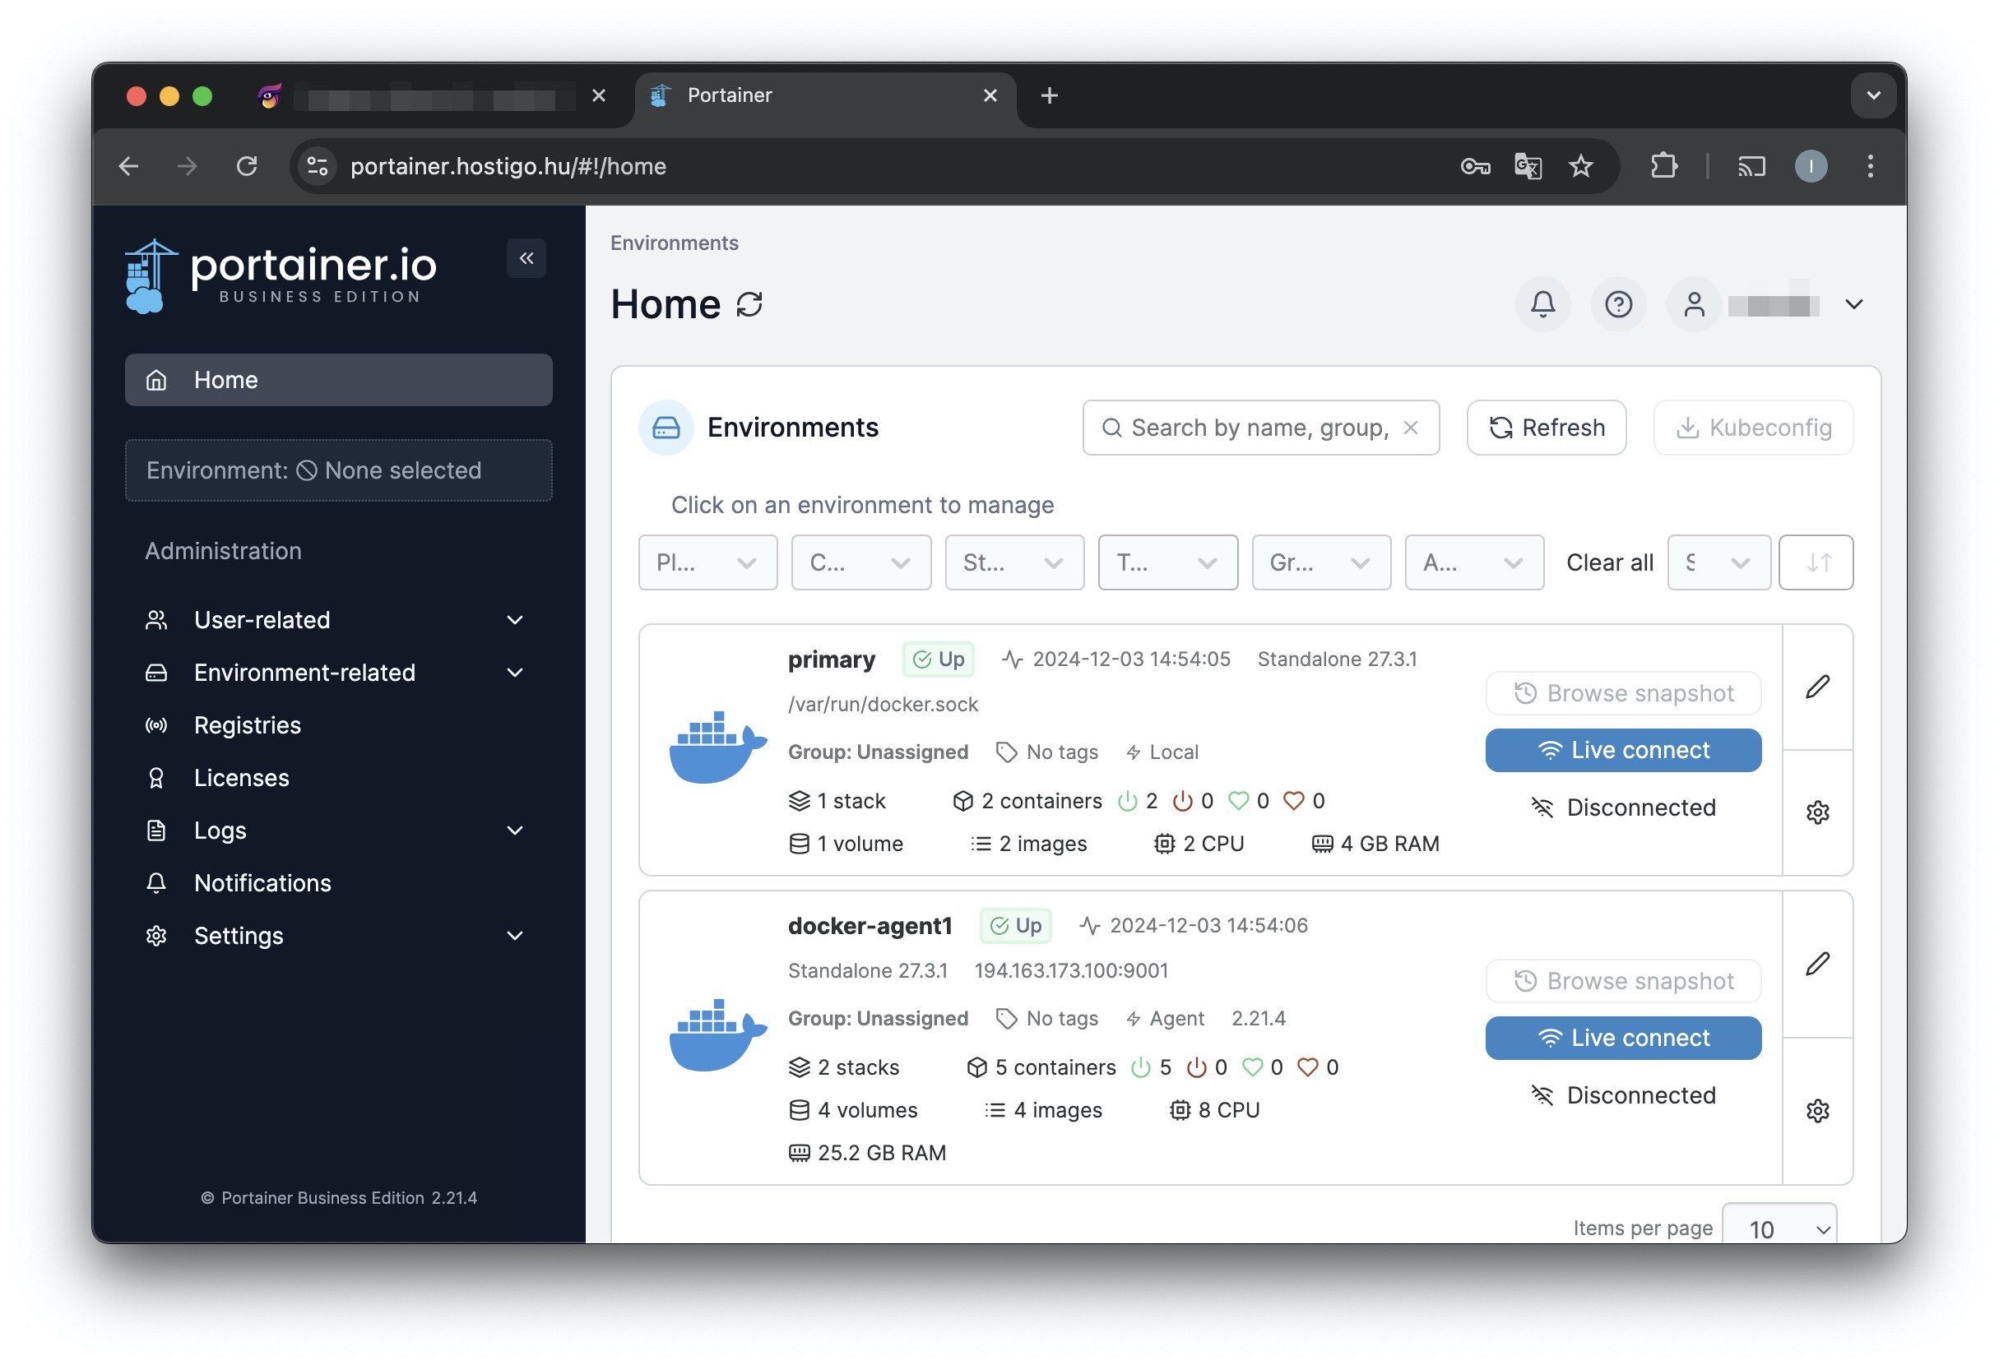Click the user account icon in top bar
The height and width of the screenshot is (1365, 1999).
pyautogui.click(x=1694, y=303)
